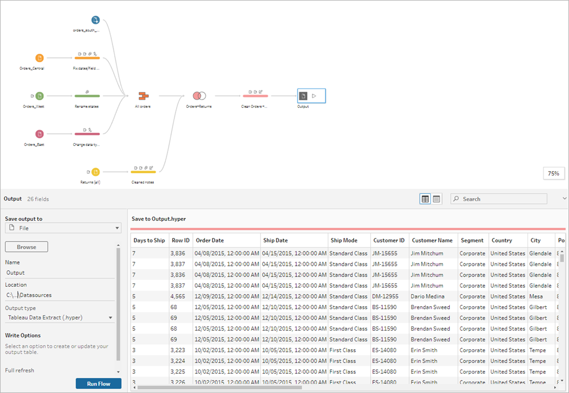Click Row ID cell 3,224
Screen dimensions: 569x393
pos(181,361)
